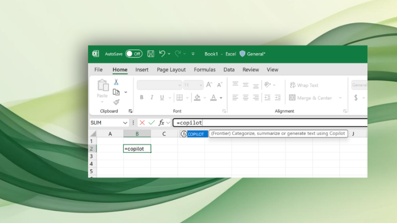Toggle Bold formatting button

pyautogui.click(x=142, y=98)
